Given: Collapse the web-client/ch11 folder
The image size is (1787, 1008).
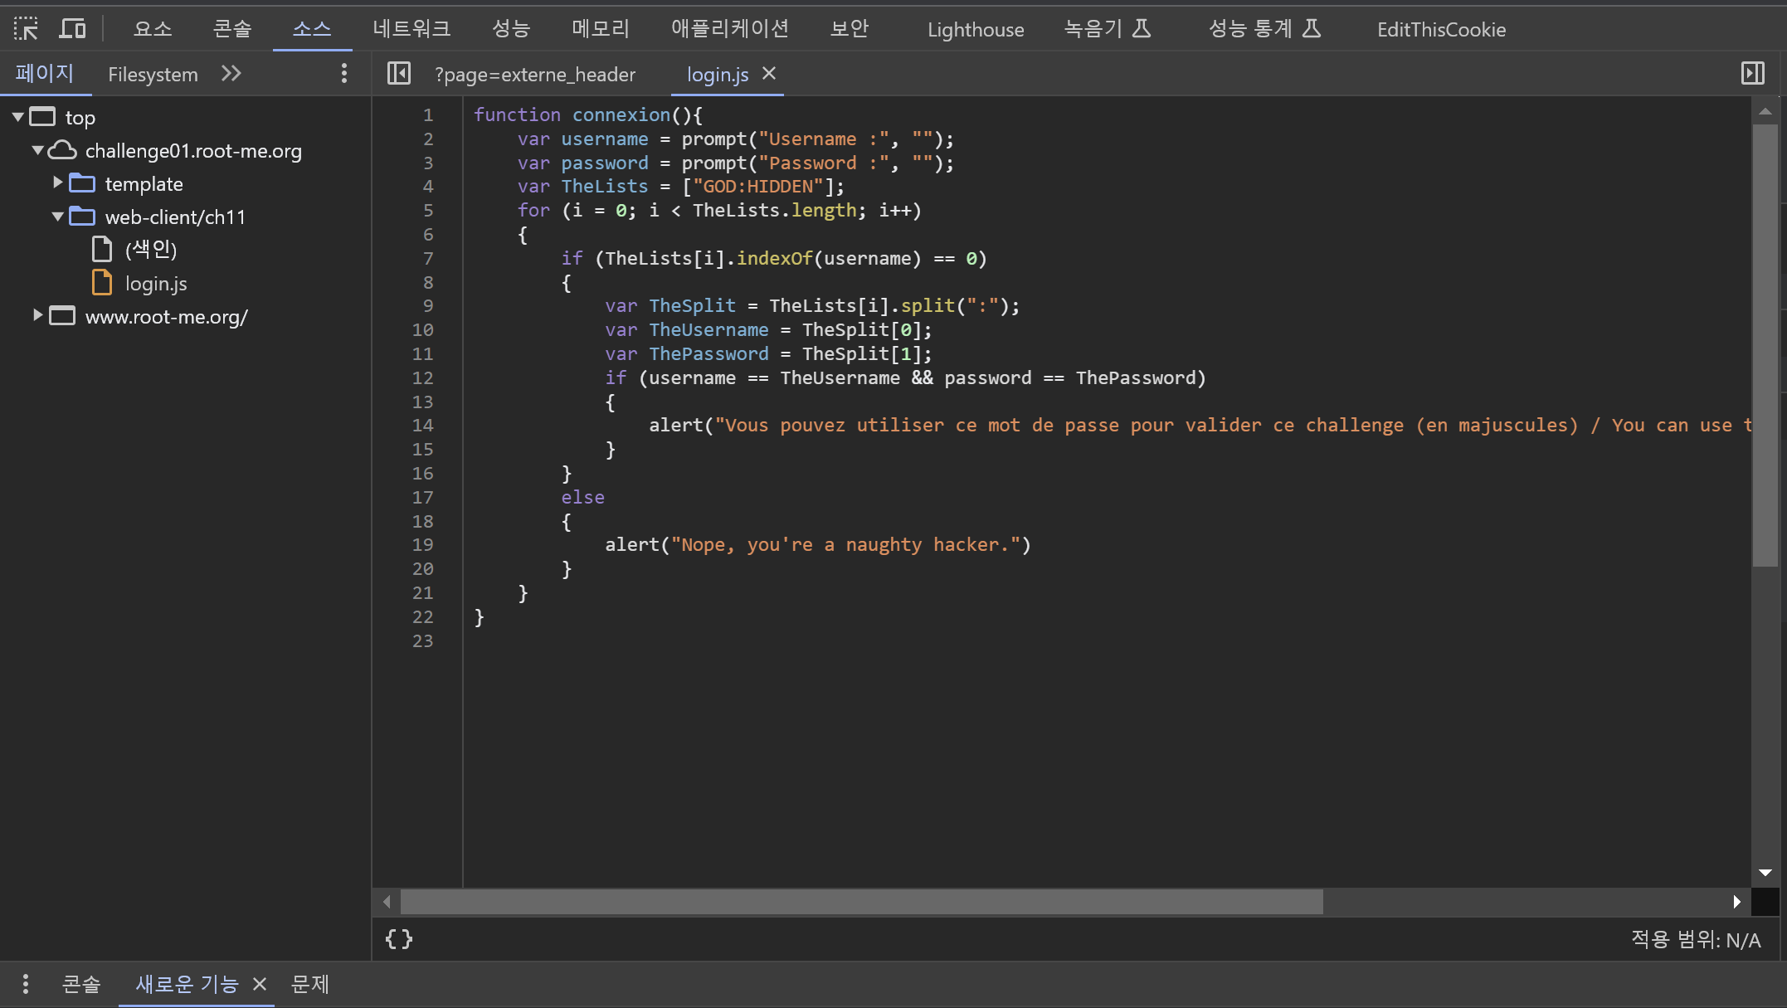Looking at the screenshot, I should 57,217.
